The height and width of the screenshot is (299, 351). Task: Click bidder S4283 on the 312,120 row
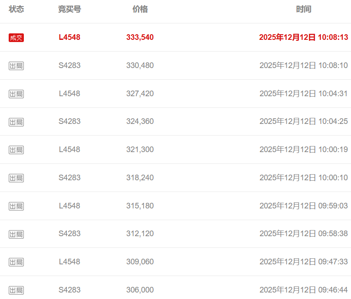coord(69,234)
